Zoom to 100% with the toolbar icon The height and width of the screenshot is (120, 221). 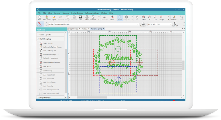click(143, 18)
